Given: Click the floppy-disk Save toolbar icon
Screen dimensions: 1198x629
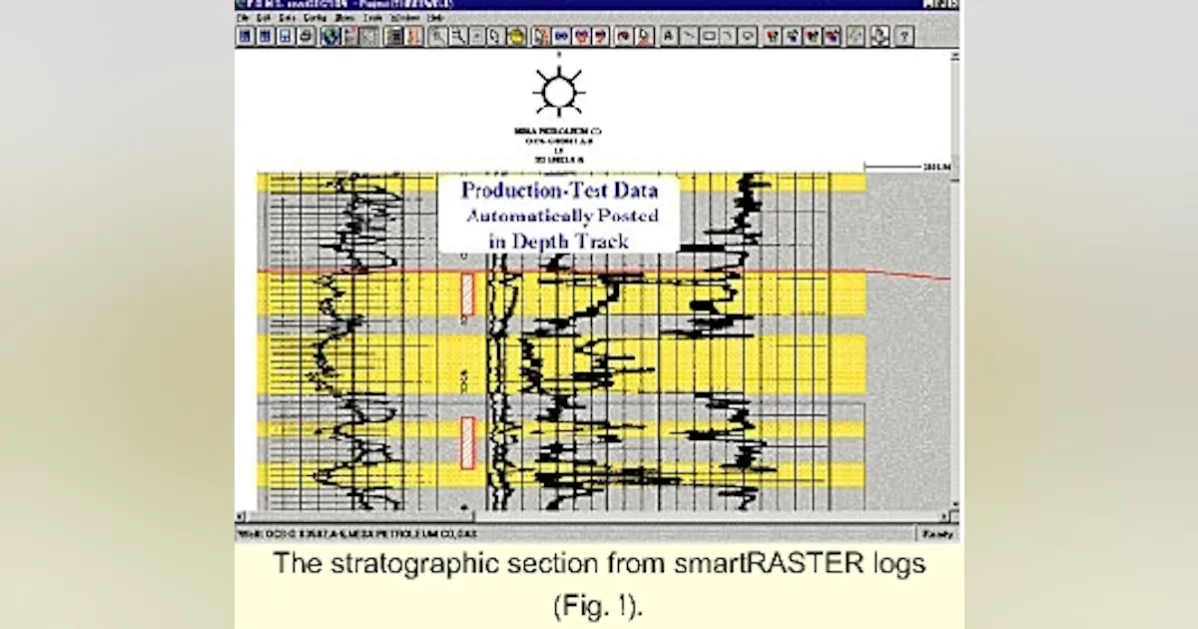Looking at the screenshot, I should 285,36.
